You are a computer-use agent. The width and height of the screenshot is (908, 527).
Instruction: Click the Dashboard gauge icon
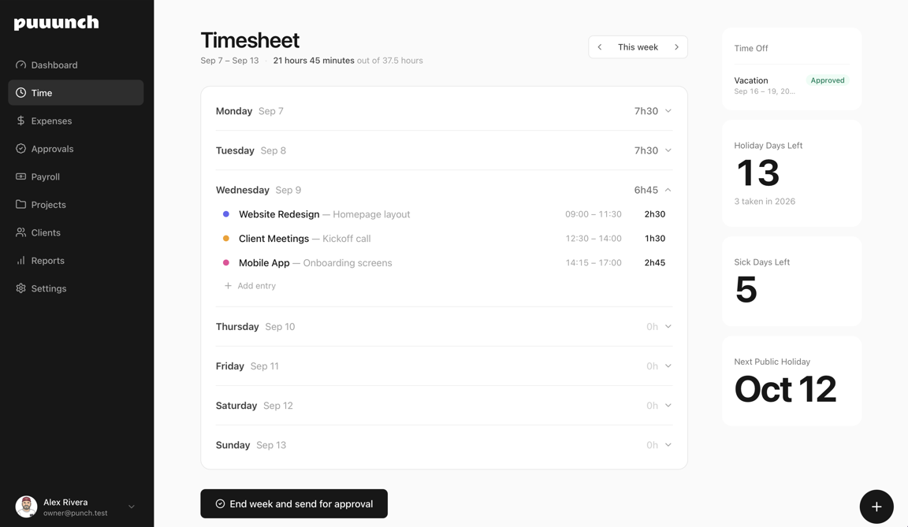20,65
